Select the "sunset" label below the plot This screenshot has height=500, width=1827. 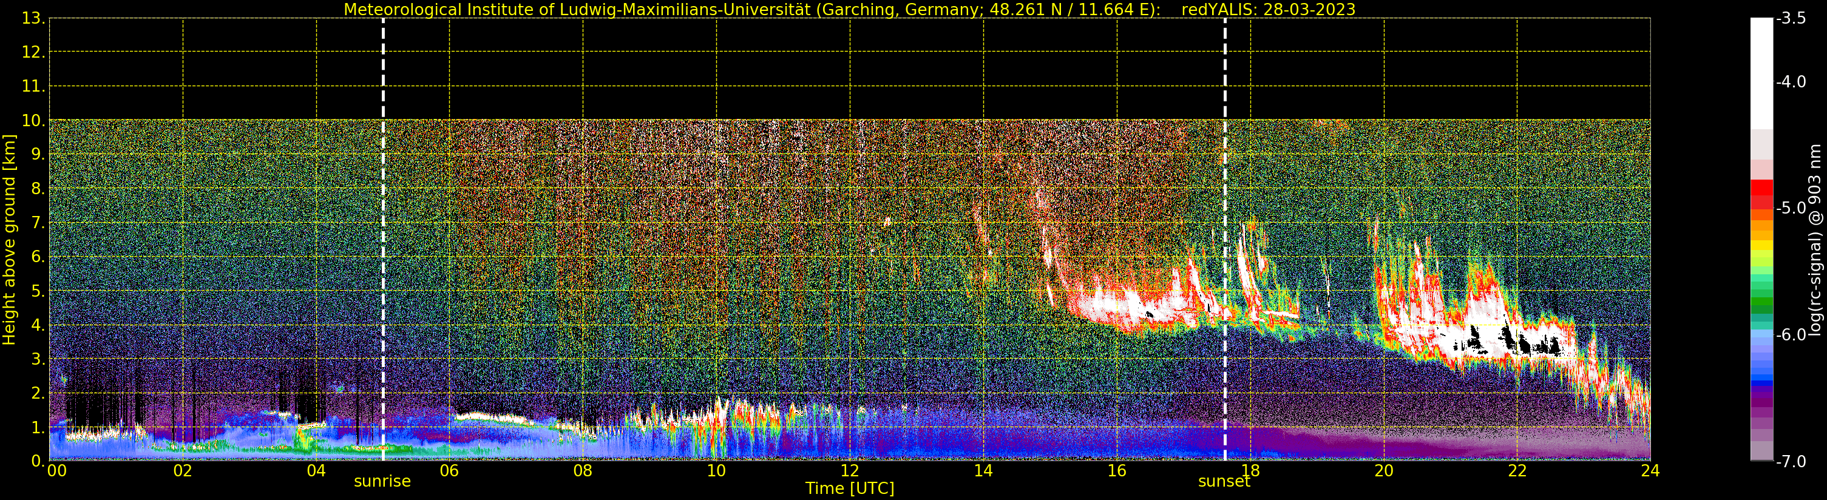(1224, 482)
